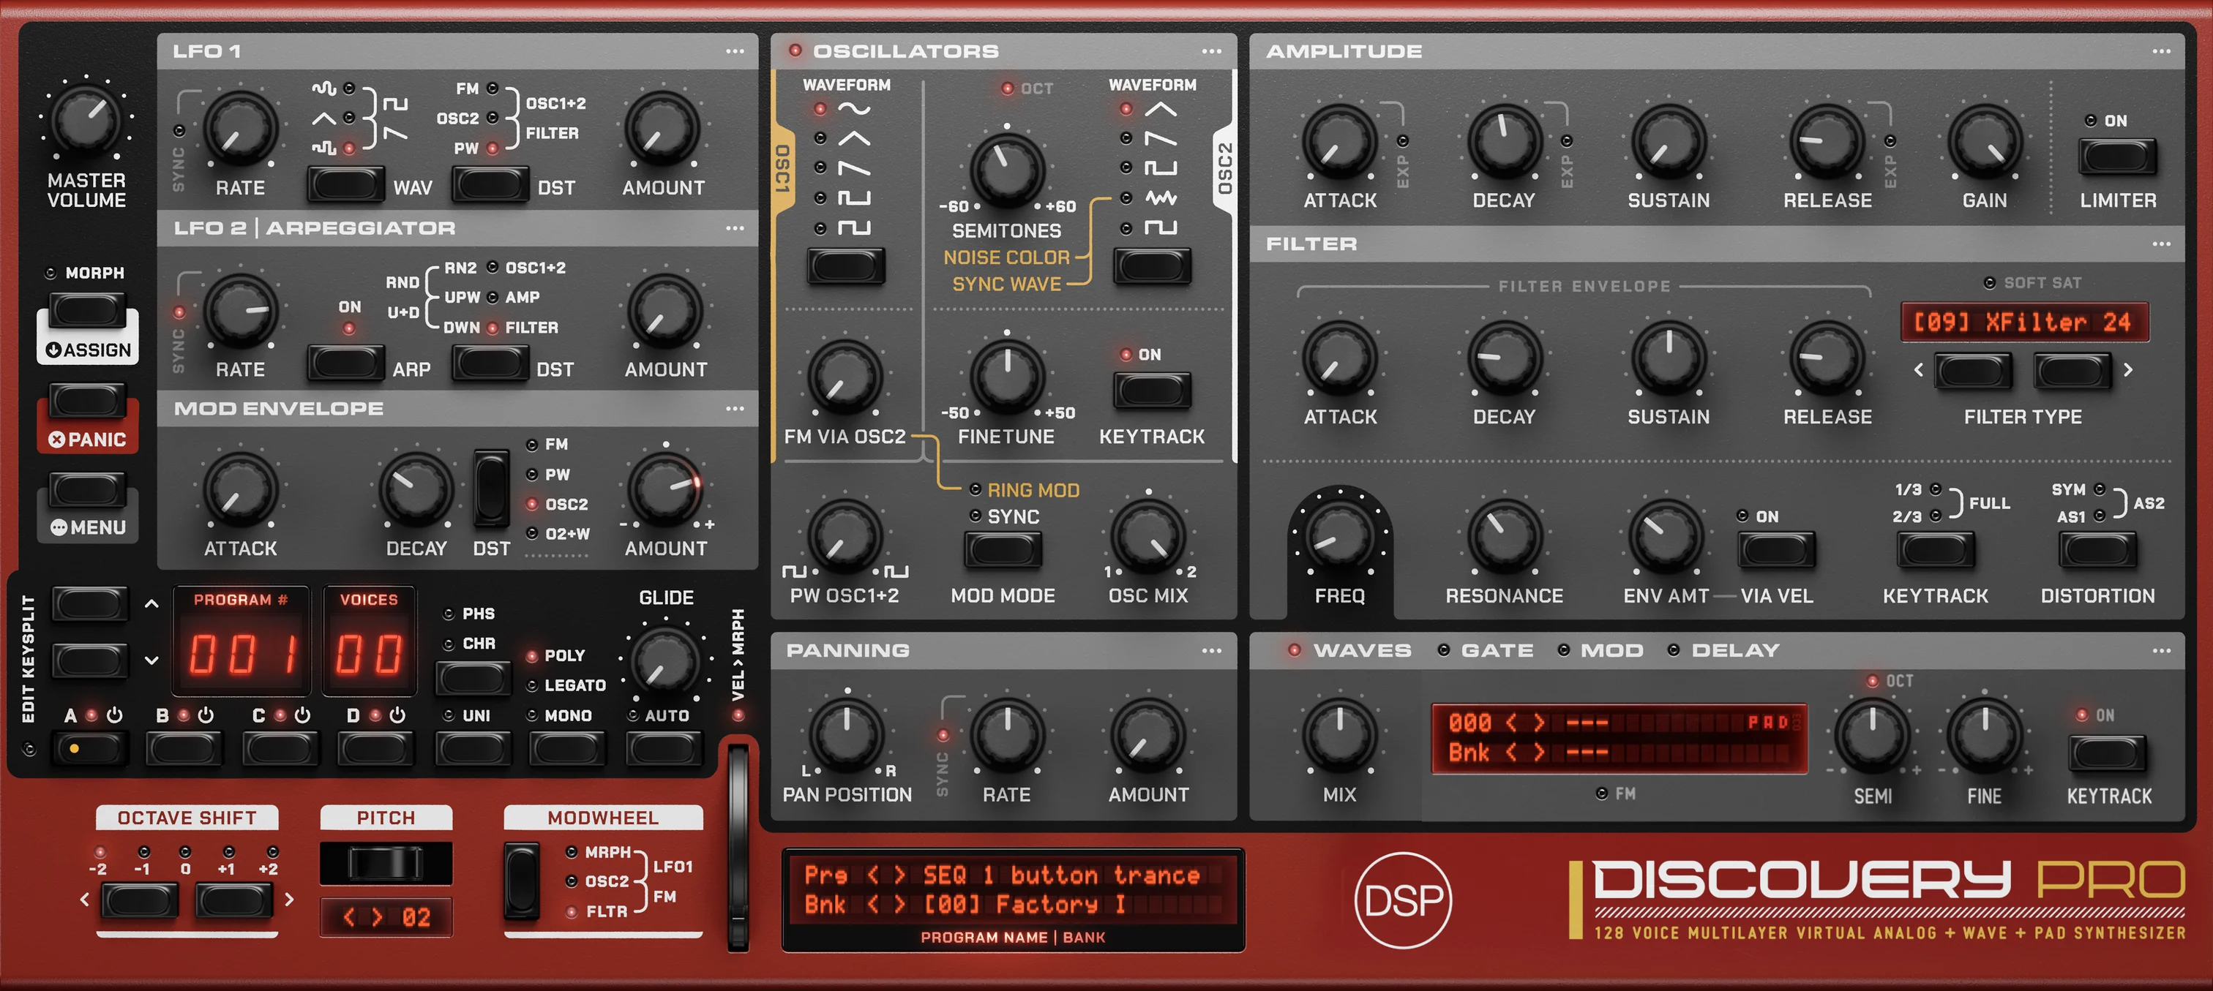
Task: Open Filter section options dots
Action: click(x=2162, y=244)
